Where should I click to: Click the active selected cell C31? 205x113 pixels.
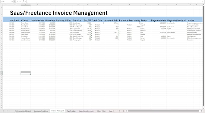click(26, 74)
